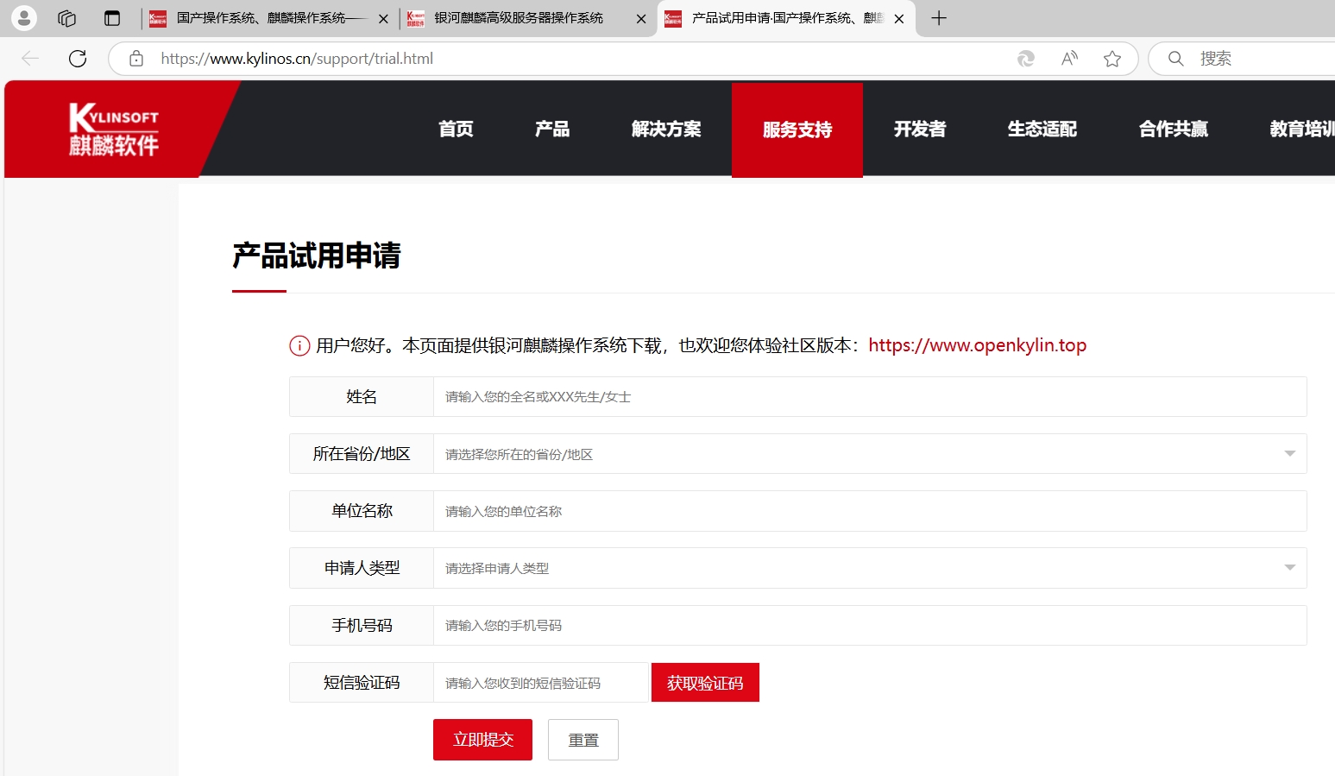The width and height of the screenshot is (1335, 776).
Task: View site info lock icon
Action: pyautogui.click(x=136, y=59)
